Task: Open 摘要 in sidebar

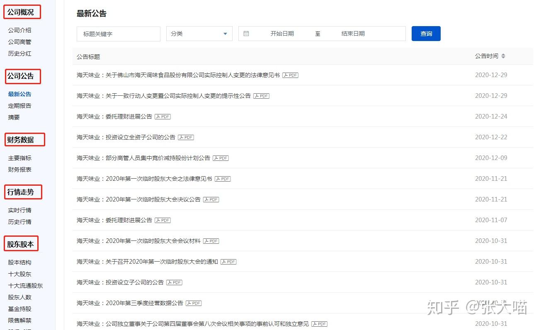Action: [x=14, y=117]
